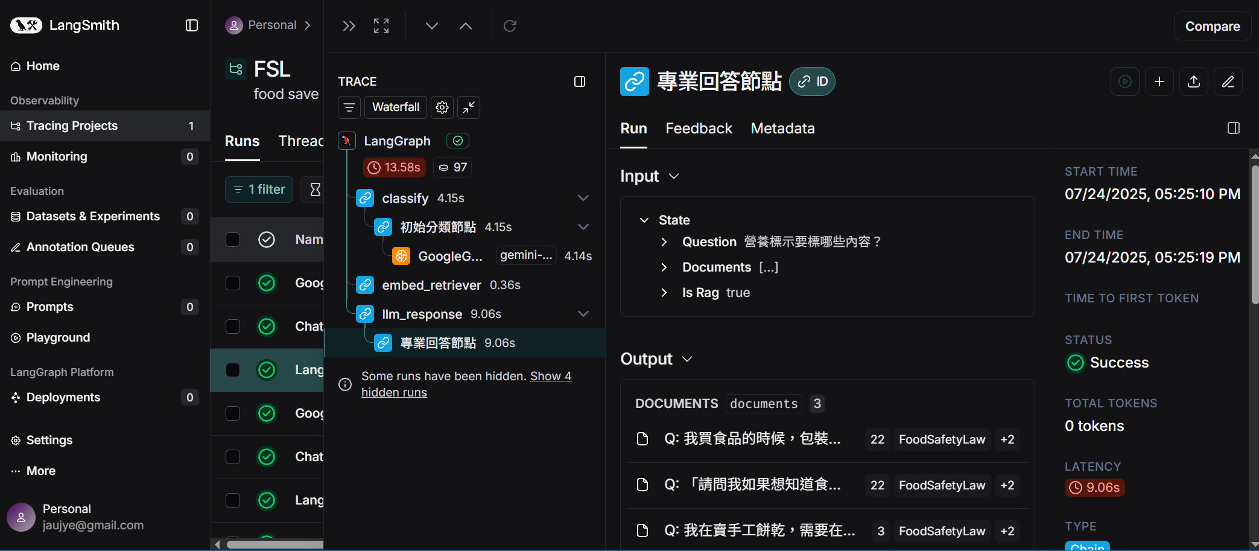Image resolution: width=1259 pixels, height=551 pixels.
Task: Toggle fullscreen view of trace
Action: coord(381,26)
